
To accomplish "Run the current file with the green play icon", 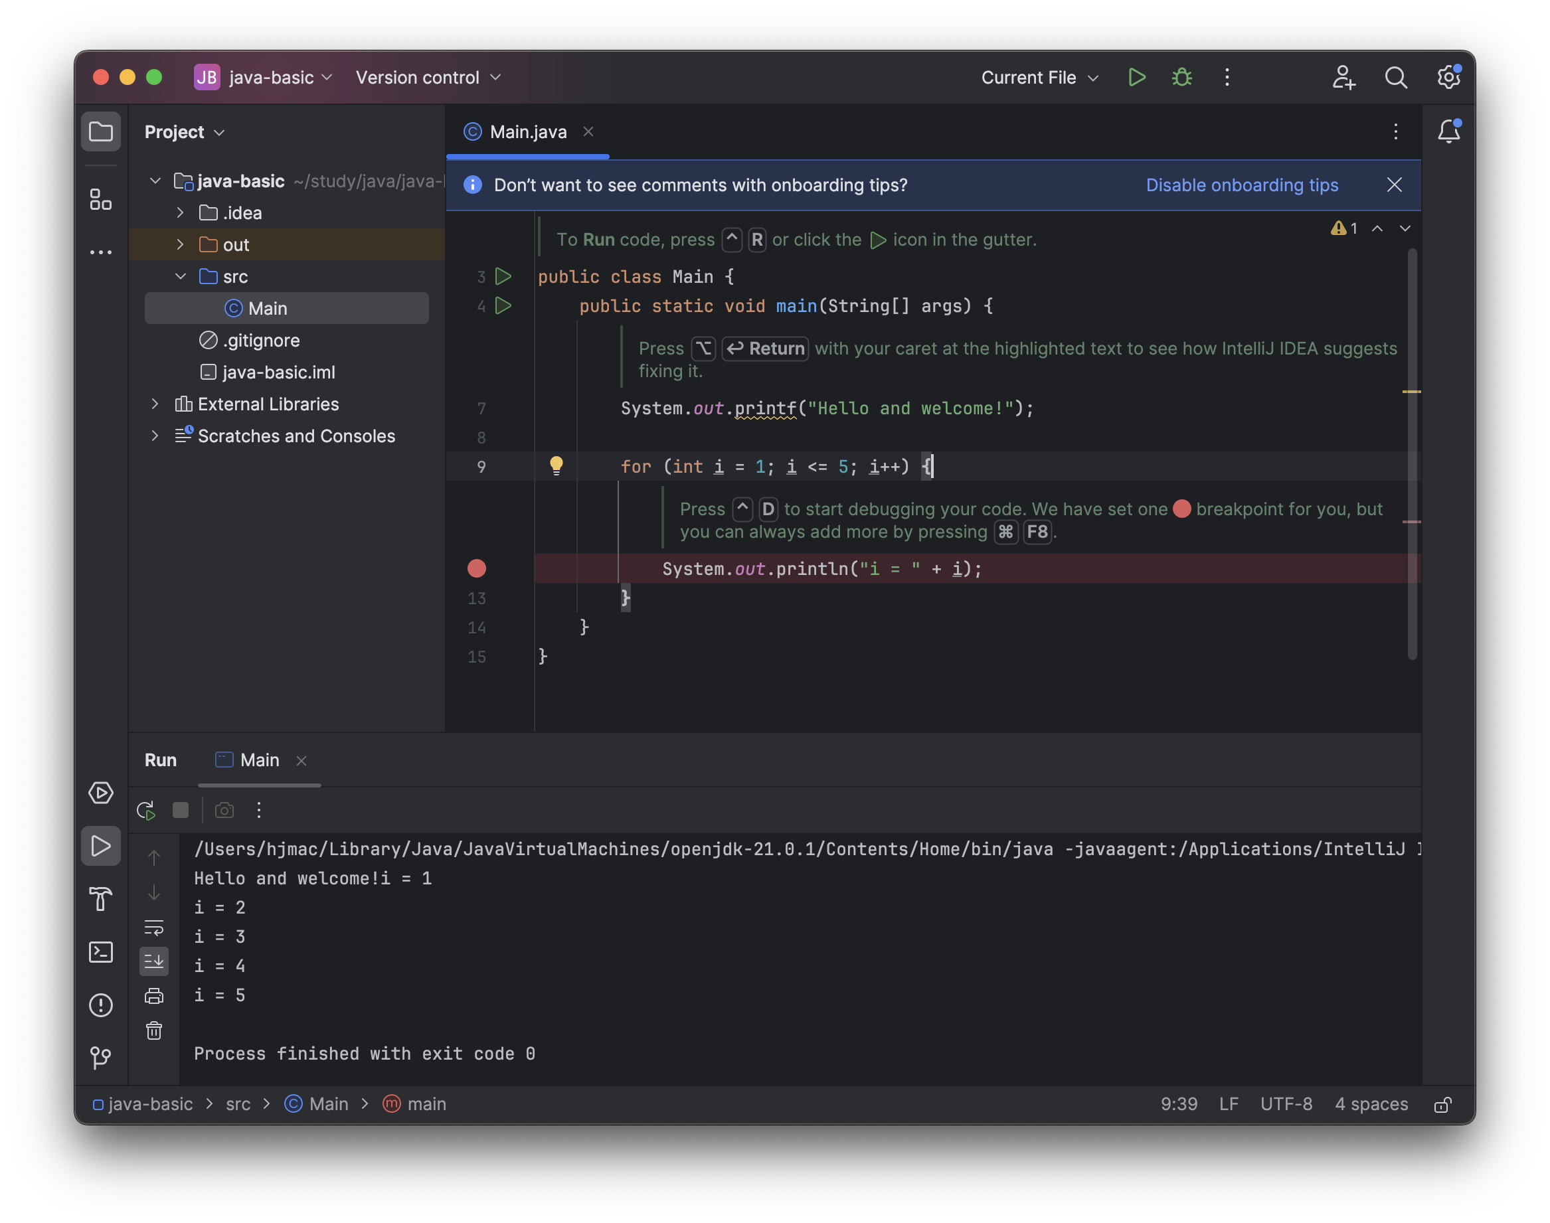I will coord(1137,77).
